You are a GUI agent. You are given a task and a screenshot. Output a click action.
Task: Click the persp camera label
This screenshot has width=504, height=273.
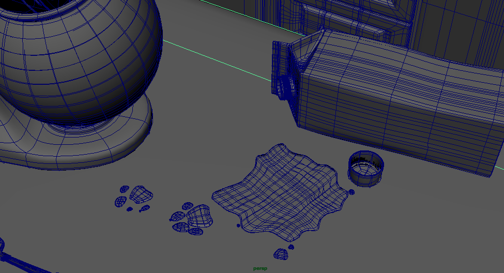point(259,268)
